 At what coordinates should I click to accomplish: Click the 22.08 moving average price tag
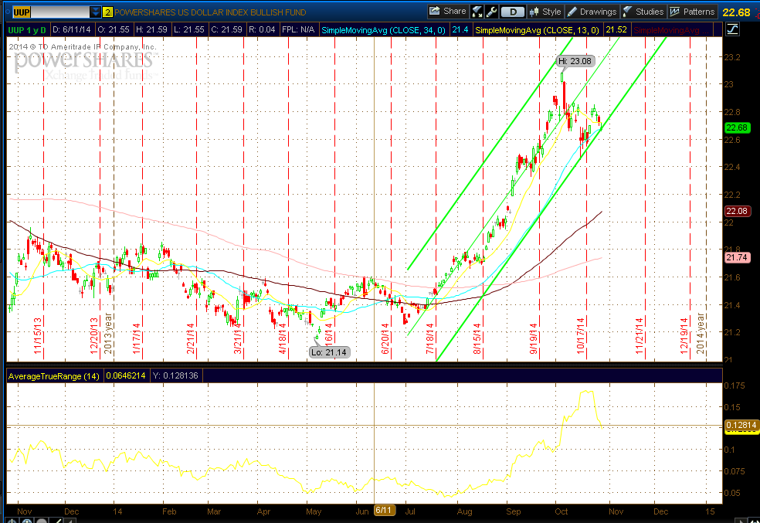click(738, 211)
